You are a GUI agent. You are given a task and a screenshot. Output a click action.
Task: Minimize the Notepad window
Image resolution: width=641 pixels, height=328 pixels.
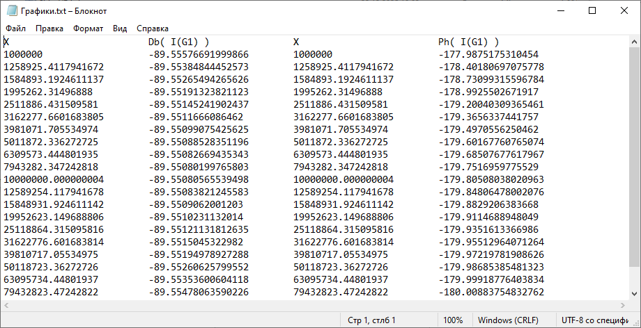(560, 11)
